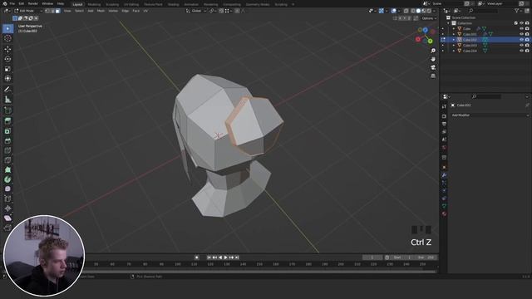Select the Bevel tool
The width and height of the screenshot is (532, 299).
[x=7, y=140]
